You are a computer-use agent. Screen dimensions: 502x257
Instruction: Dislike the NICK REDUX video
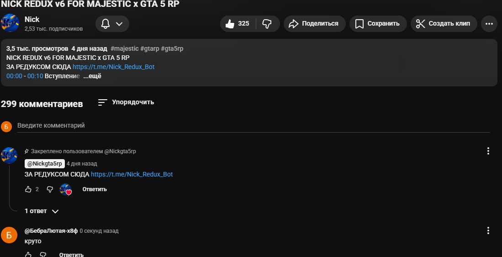pyautogui.click(x=267, y=24)
